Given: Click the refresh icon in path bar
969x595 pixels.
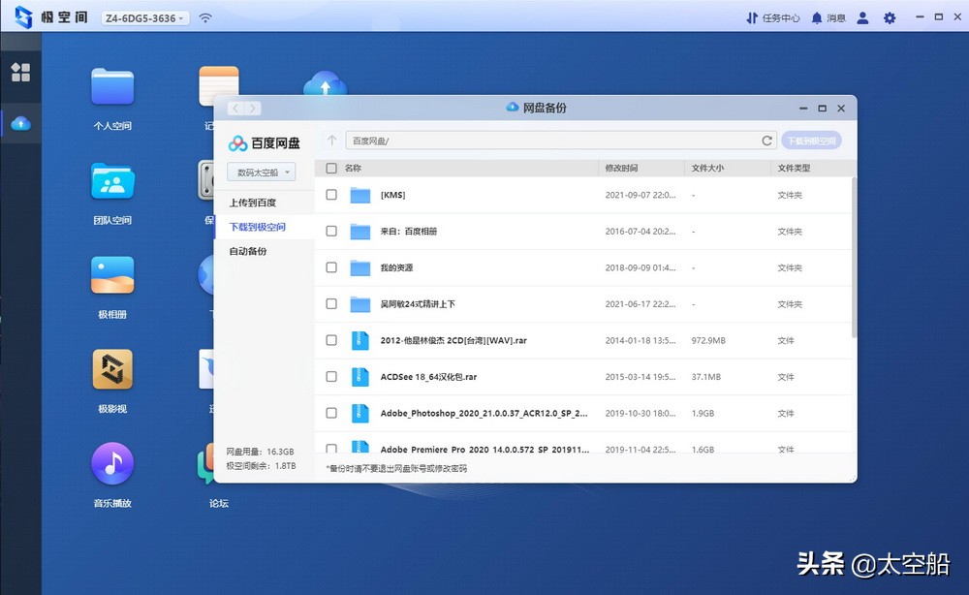Looking at the screenshot, I should (x=766, y=141).
